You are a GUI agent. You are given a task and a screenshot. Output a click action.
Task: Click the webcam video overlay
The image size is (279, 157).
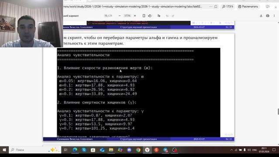point(31,24)
